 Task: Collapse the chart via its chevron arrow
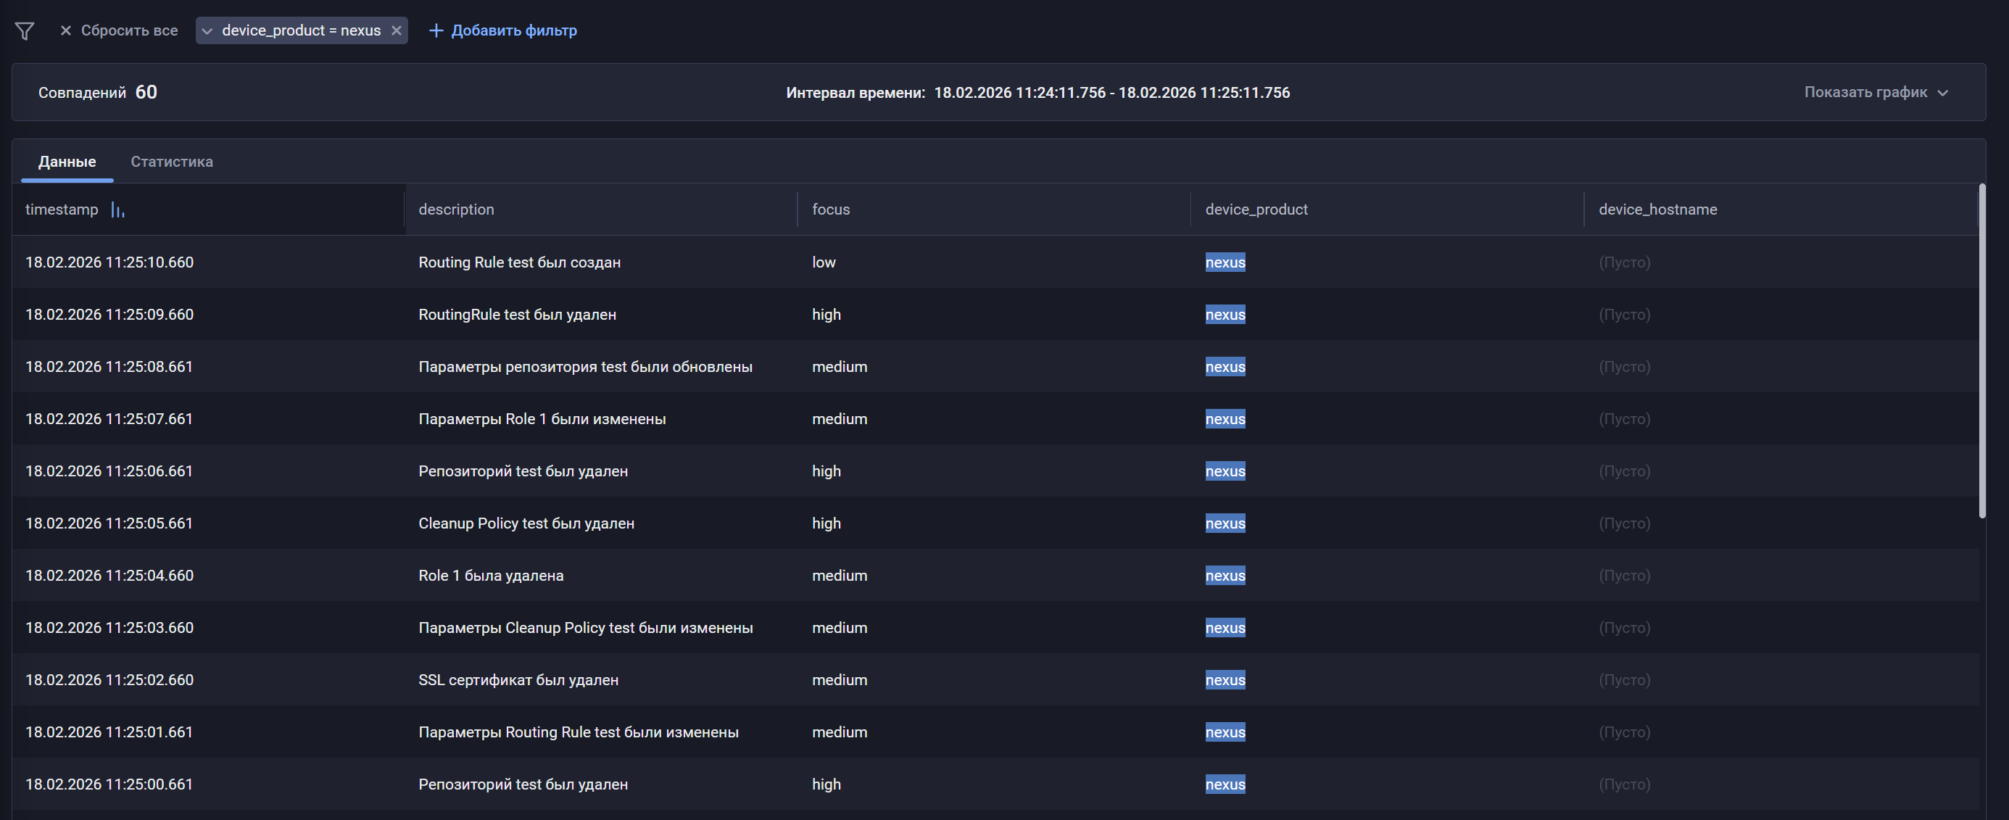(x=1943, y=93)
